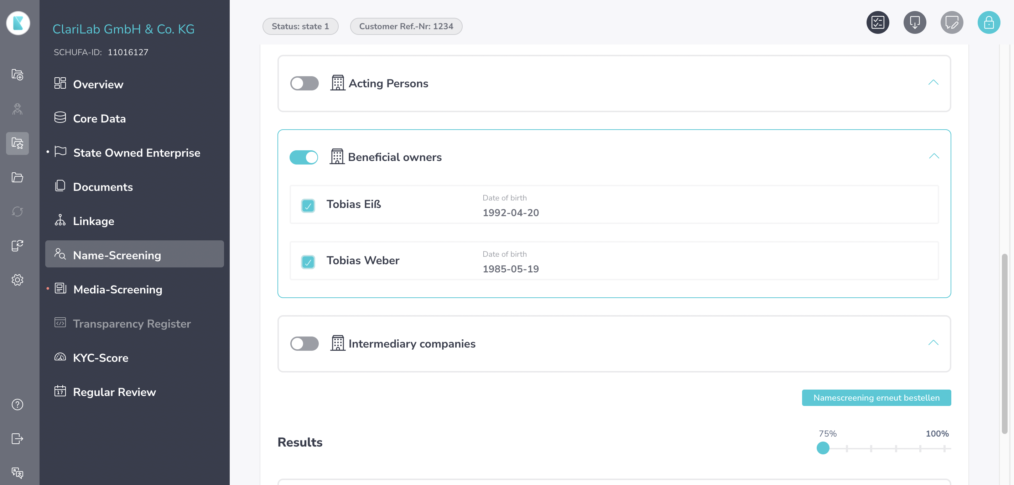1014x485 pixels.
Task: Click the Transparency Register code icon
Action: coord(60,322)
